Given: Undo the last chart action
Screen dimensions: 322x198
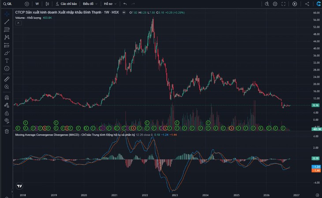Looking at the screenshot, I should 125,4.
